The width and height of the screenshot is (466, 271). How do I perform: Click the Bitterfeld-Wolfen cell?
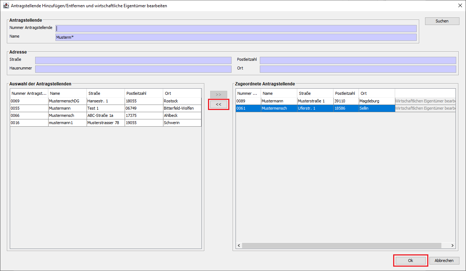[182, 109]
